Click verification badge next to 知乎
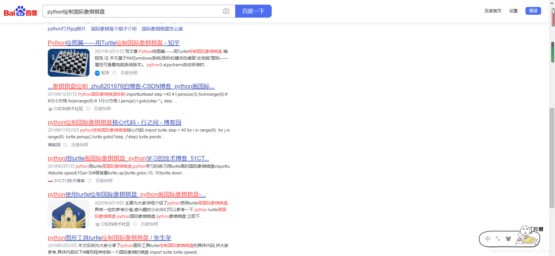 (x=114, y=73)
